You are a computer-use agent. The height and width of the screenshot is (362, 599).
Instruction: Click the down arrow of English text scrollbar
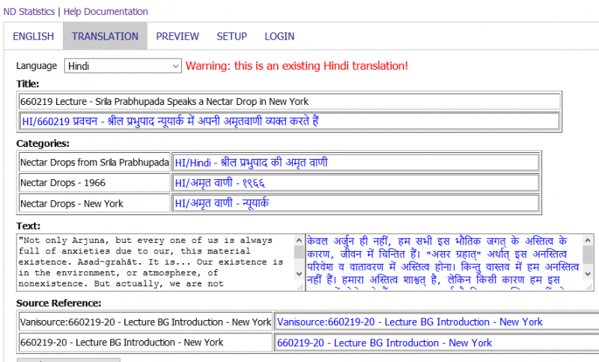click(x=299, y=274)
